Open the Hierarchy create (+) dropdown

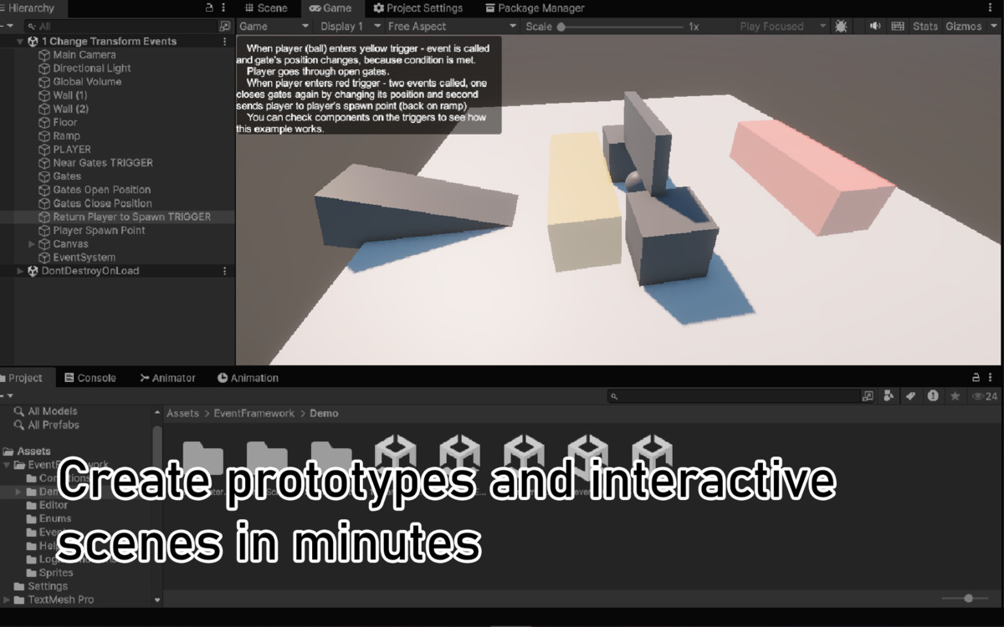point(7,26)
